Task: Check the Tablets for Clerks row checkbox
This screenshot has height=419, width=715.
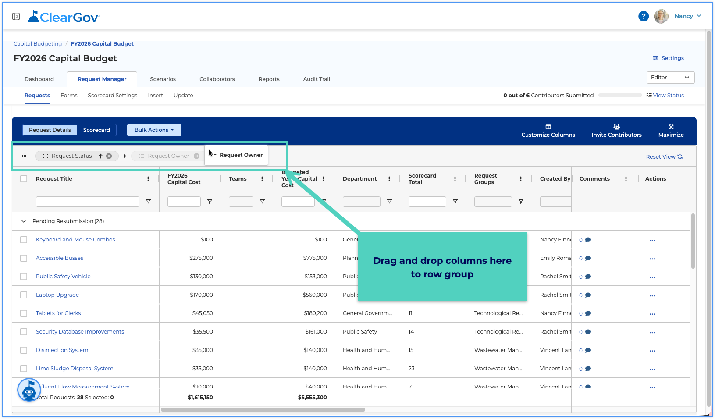Action: tap(24, 313)
